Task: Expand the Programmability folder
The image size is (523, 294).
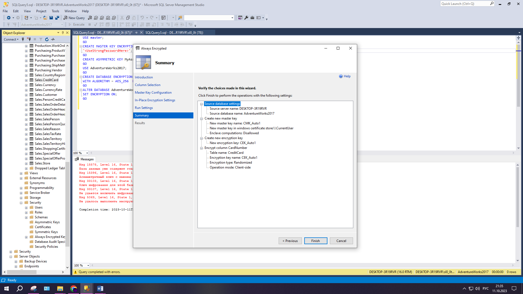Action: [21, 188]
